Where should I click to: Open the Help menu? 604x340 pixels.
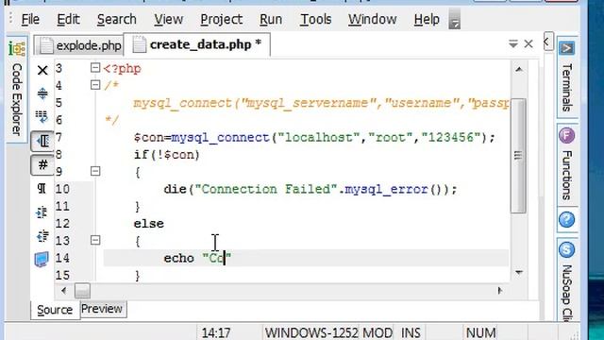tap(427, 19)
